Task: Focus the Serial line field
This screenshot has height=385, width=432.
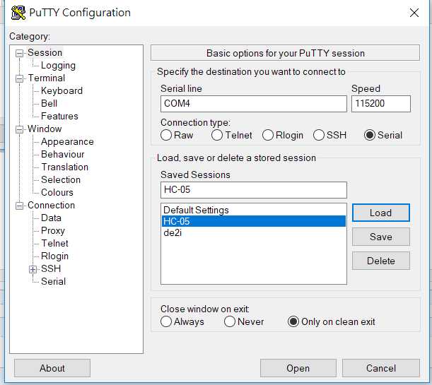Action: (x=253, y=104)
